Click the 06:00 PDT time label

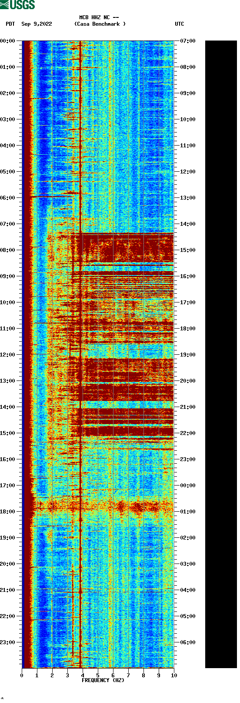[x=7, y=198]
